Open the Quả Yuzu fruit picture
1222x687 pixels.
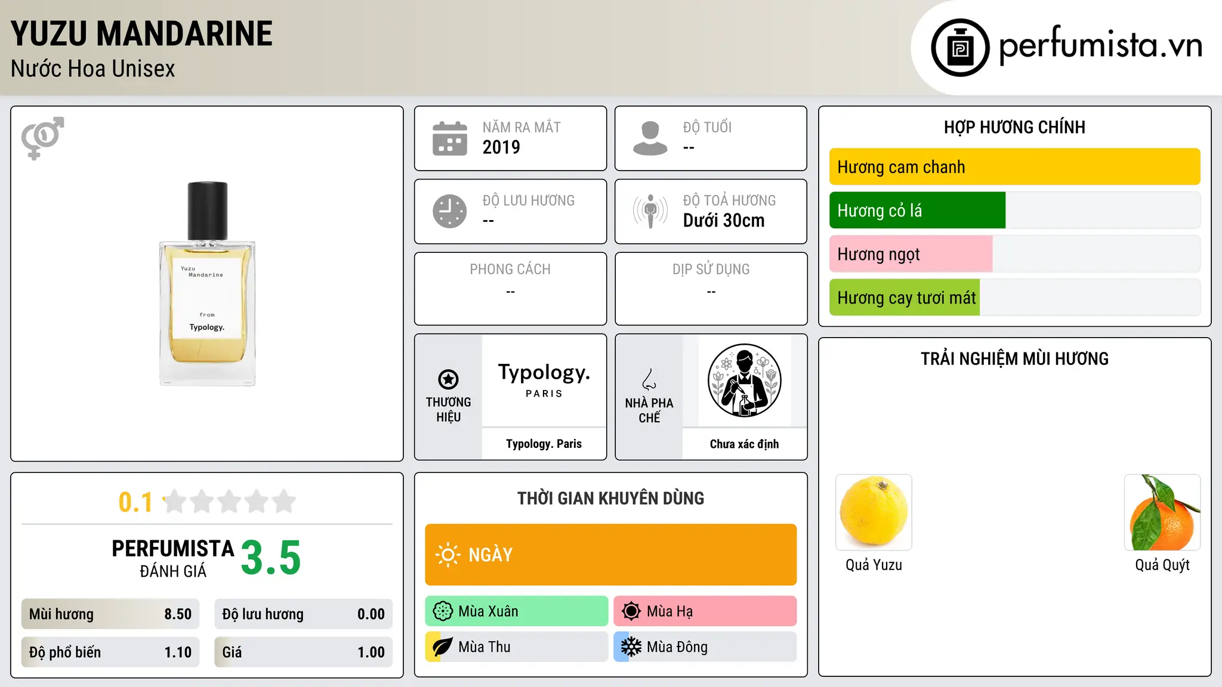(x=874, y=512)
